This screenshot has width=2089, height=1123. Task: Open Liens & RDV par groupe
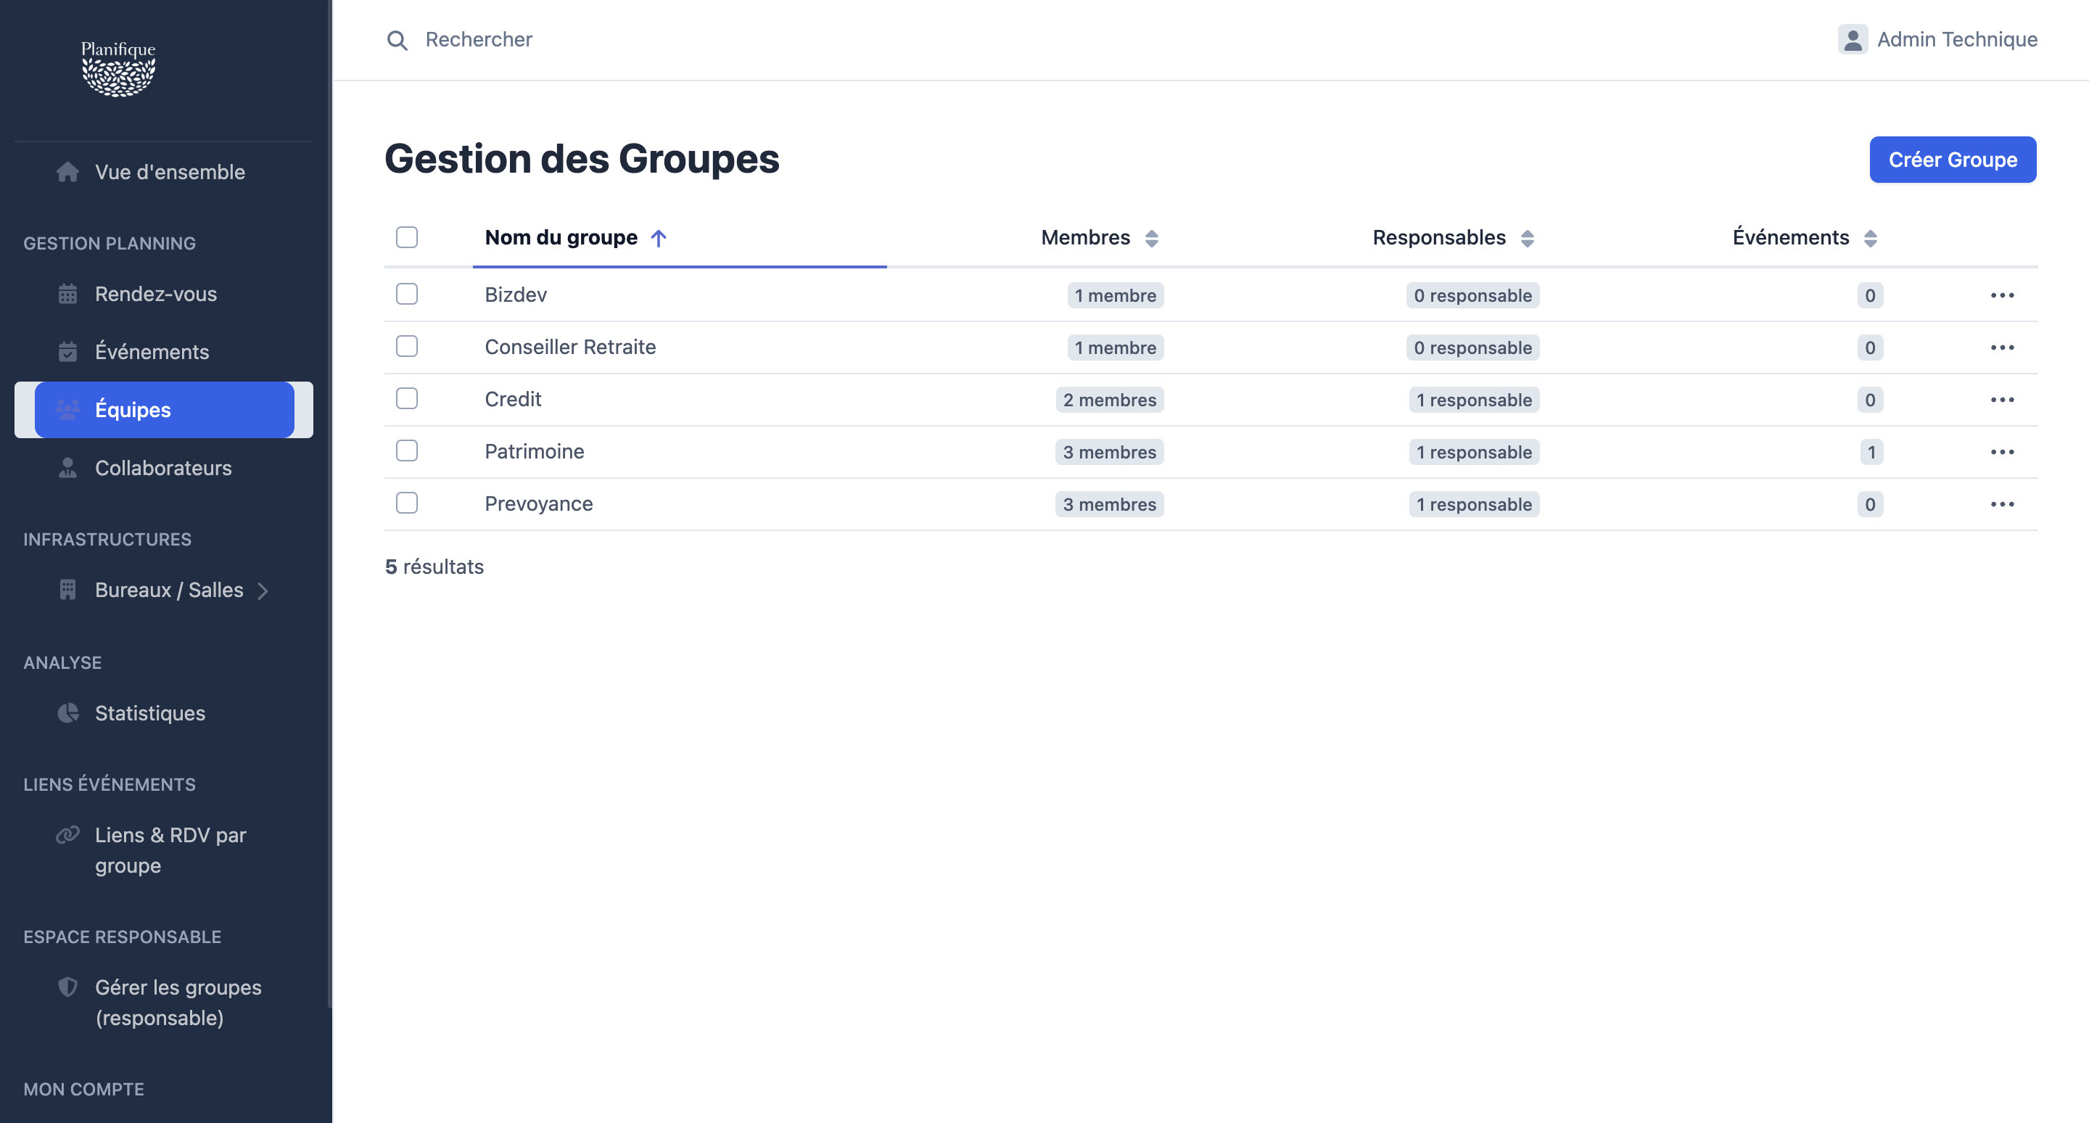tap(164, 850)
